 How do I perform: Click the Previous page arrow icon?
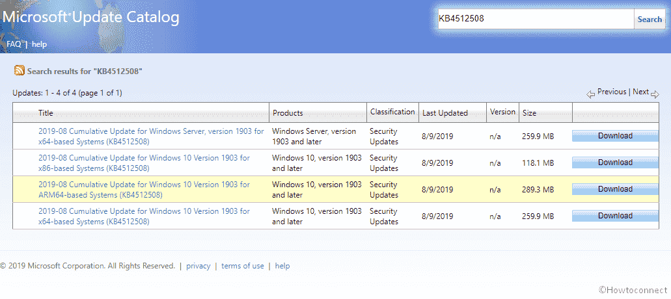click(x=591, y=94)
